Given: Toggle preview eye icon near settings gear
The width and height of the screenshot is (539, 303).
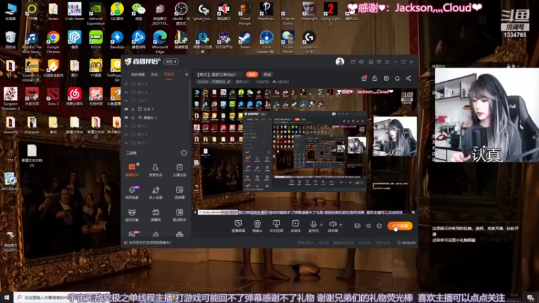Looking at the screenshot, I should coord(368,226).
